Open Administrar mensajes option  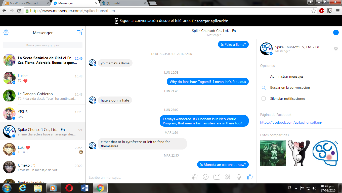pos(287,76)
